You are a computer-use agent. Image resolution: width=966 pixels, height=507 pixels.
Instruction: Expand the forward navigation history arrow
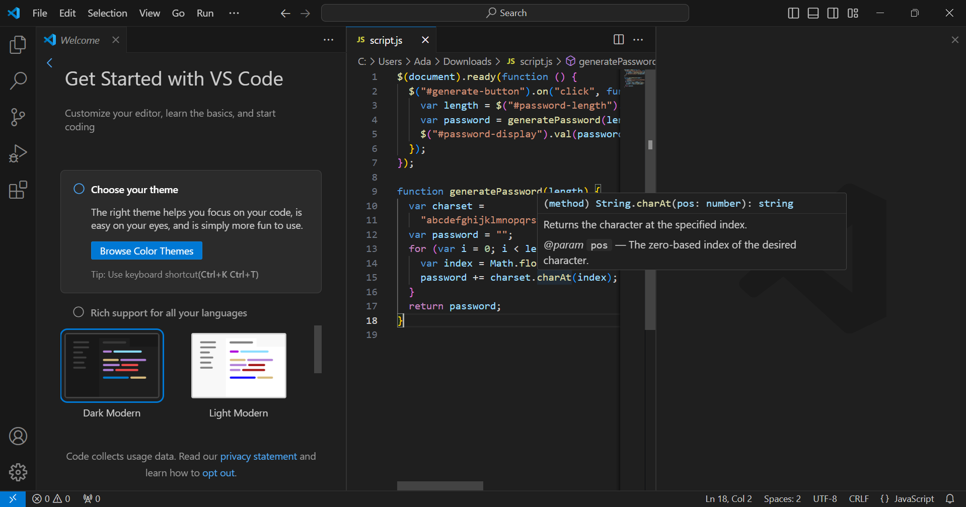[305, 13]
